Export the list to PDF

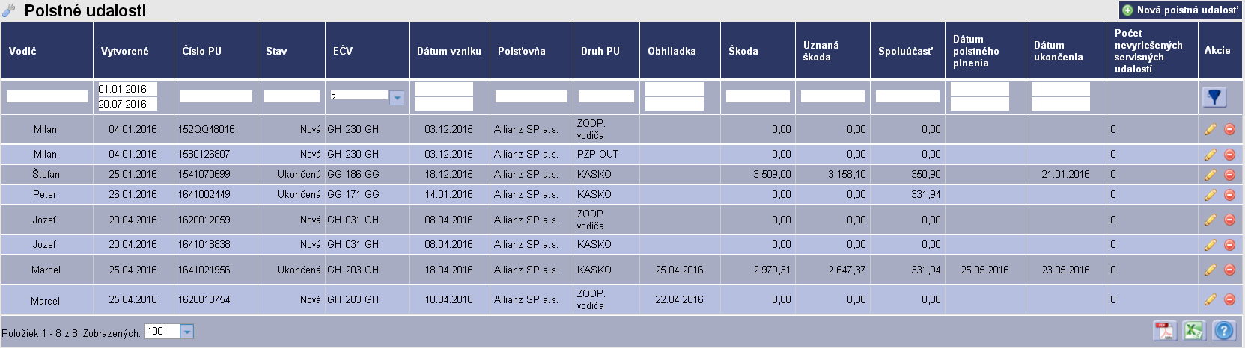tap(1164, 331)
